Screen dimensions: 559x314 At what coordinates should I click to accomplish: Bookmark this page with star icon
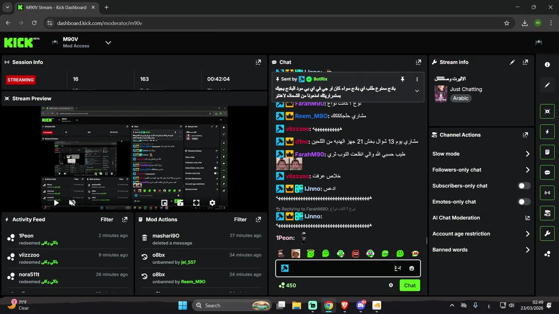(507, 23)
